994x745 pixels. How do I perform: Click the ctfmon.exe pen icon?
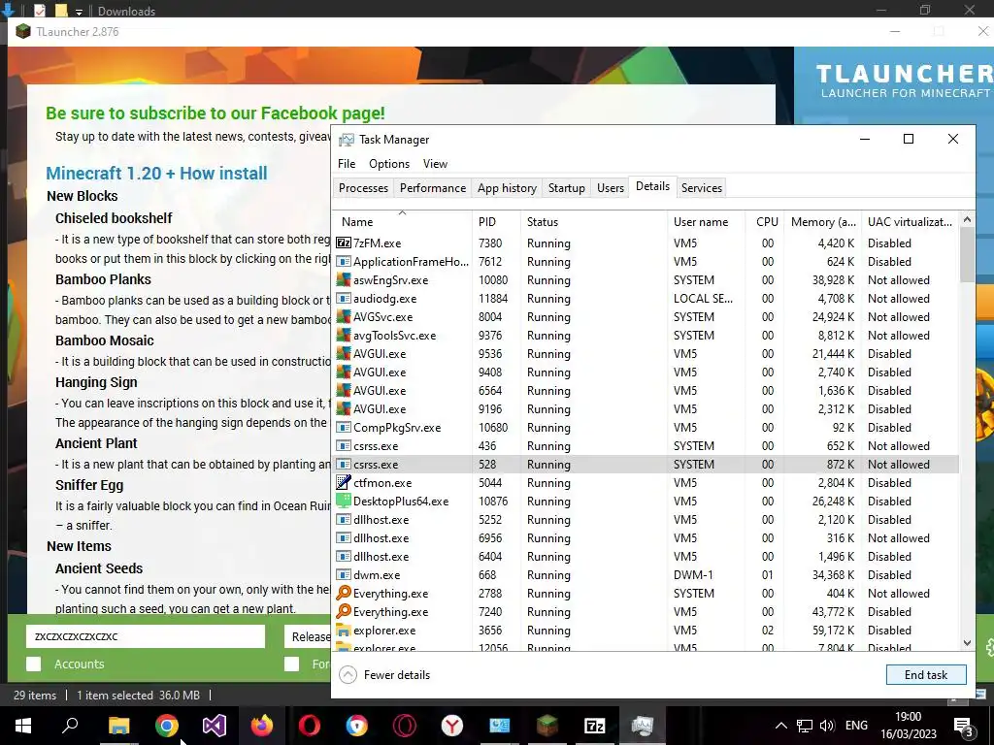click(x=343, y=483)
